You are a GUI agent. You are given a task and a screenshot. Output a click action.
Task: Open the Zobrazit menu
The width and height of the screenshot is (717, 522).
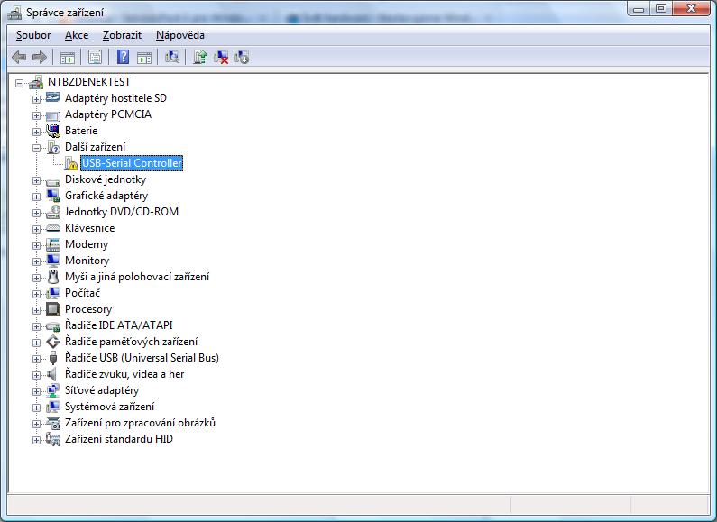click(x=122, y=35)
